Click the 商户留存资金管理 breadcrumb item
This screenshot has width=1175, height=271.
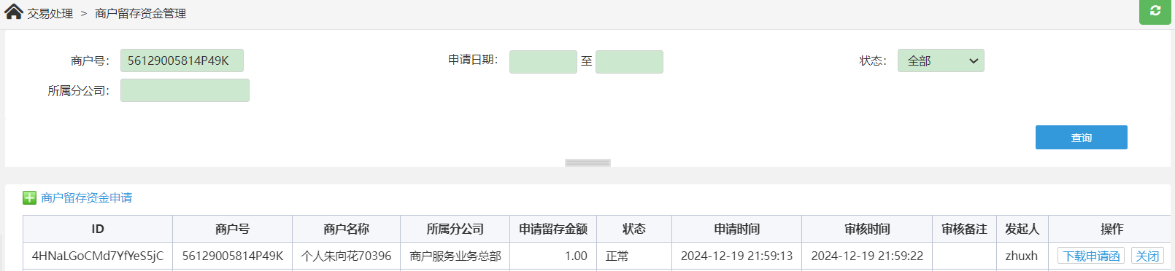140,13
